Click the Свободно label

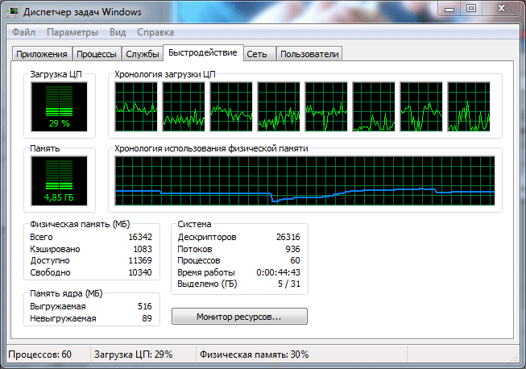click(x=50, y=272)
